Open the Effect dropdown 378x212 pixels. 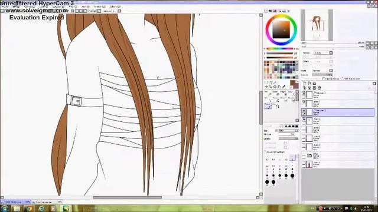[x=323, y=61]
